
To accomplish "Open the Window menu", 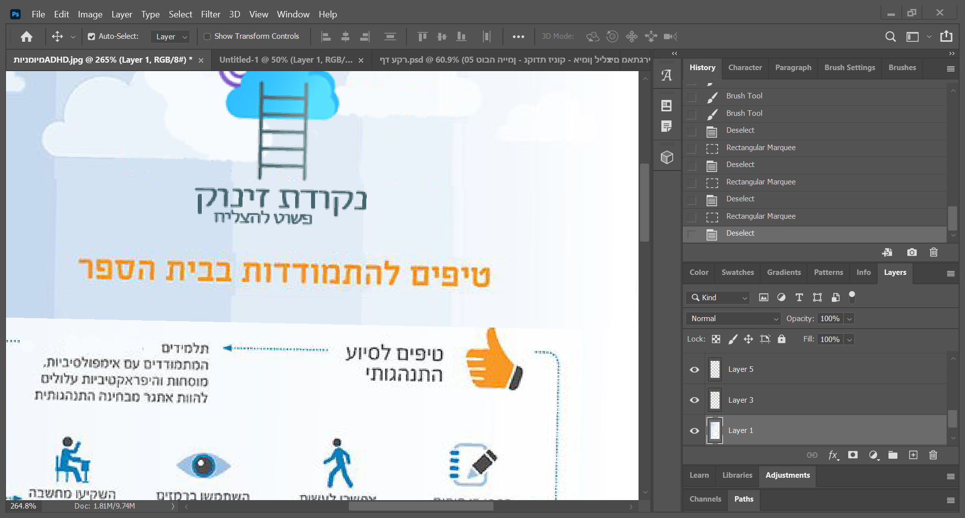I will point(293,14).
